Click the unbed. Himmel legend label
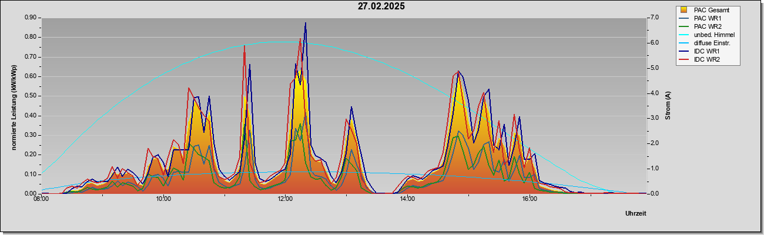 pos(714,35)
